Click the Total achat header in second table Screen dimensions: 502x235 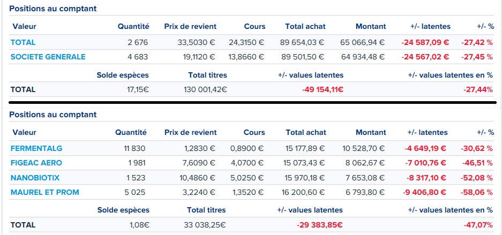(306, 132)
